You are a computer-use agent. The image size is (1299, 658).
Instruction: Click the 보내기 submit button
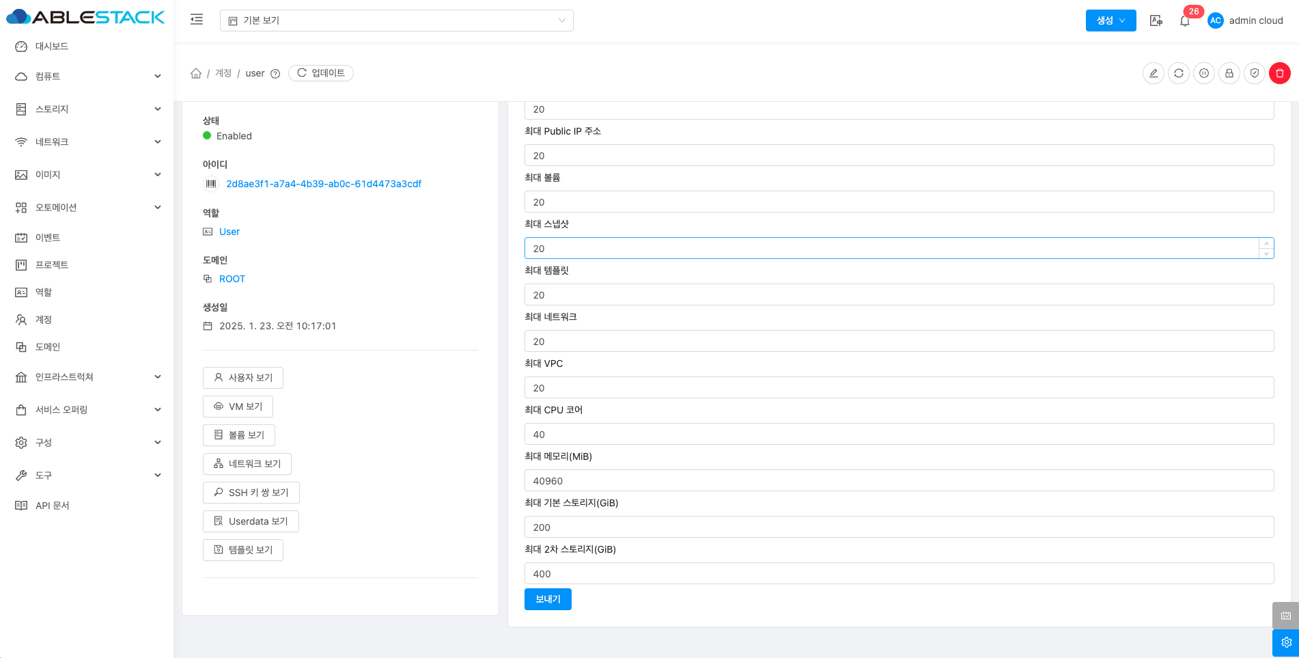[x=548, y=599]
